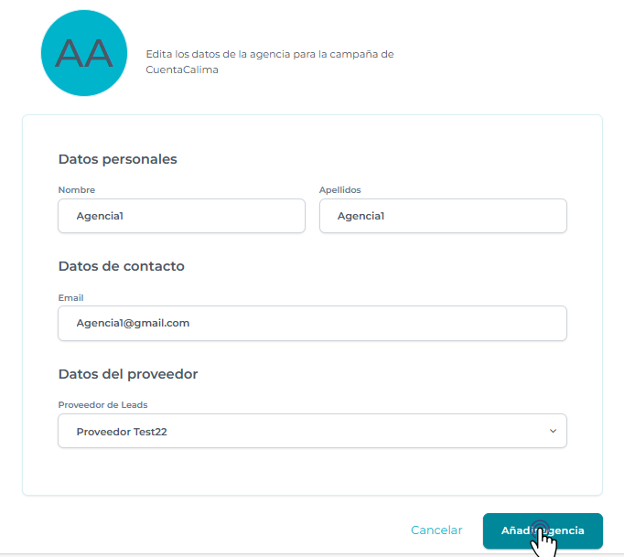Image resolution: width=624 pixels, height=557 pixels.
Task: Click the Nombre field label
Action: 76,190
